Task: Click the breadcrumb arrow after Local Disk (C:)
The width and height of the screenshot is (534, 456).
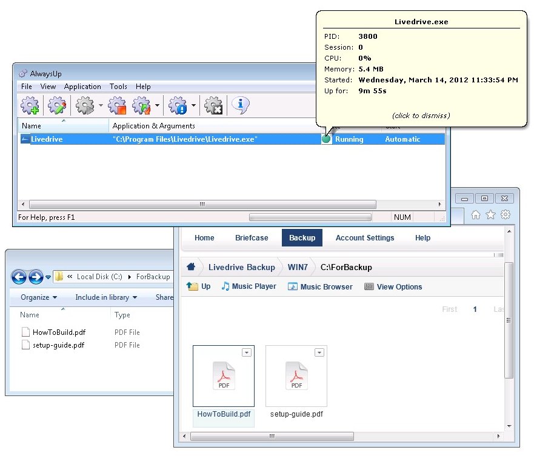Action: pyautogui.click(x=130, y=277)
